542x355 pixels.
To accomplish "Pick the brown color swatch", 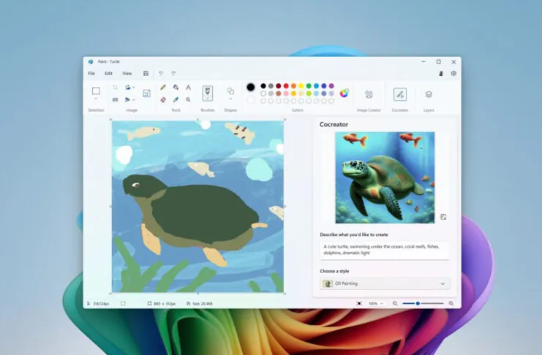I will (278, 93).
